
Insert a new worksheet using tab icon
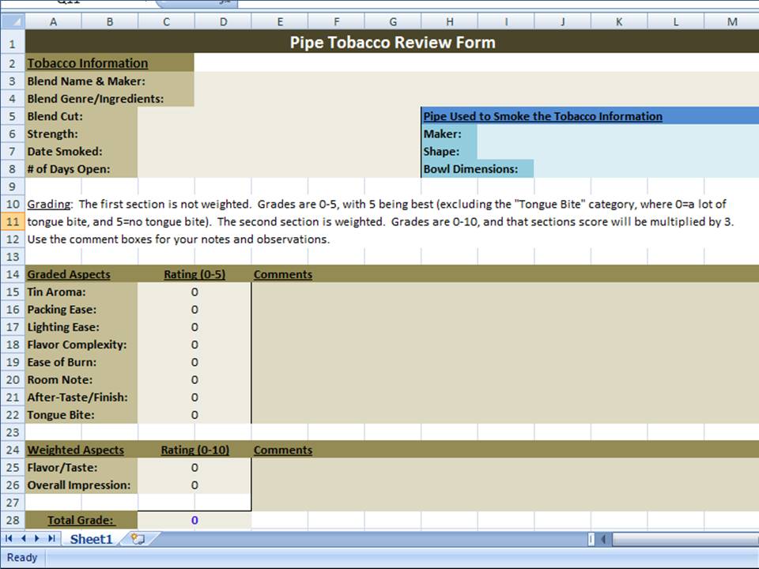[138, 539]
